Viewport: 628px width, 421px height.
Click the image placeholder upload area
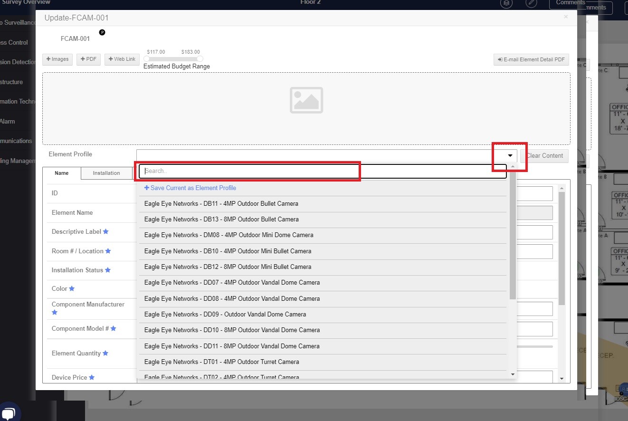306,108
